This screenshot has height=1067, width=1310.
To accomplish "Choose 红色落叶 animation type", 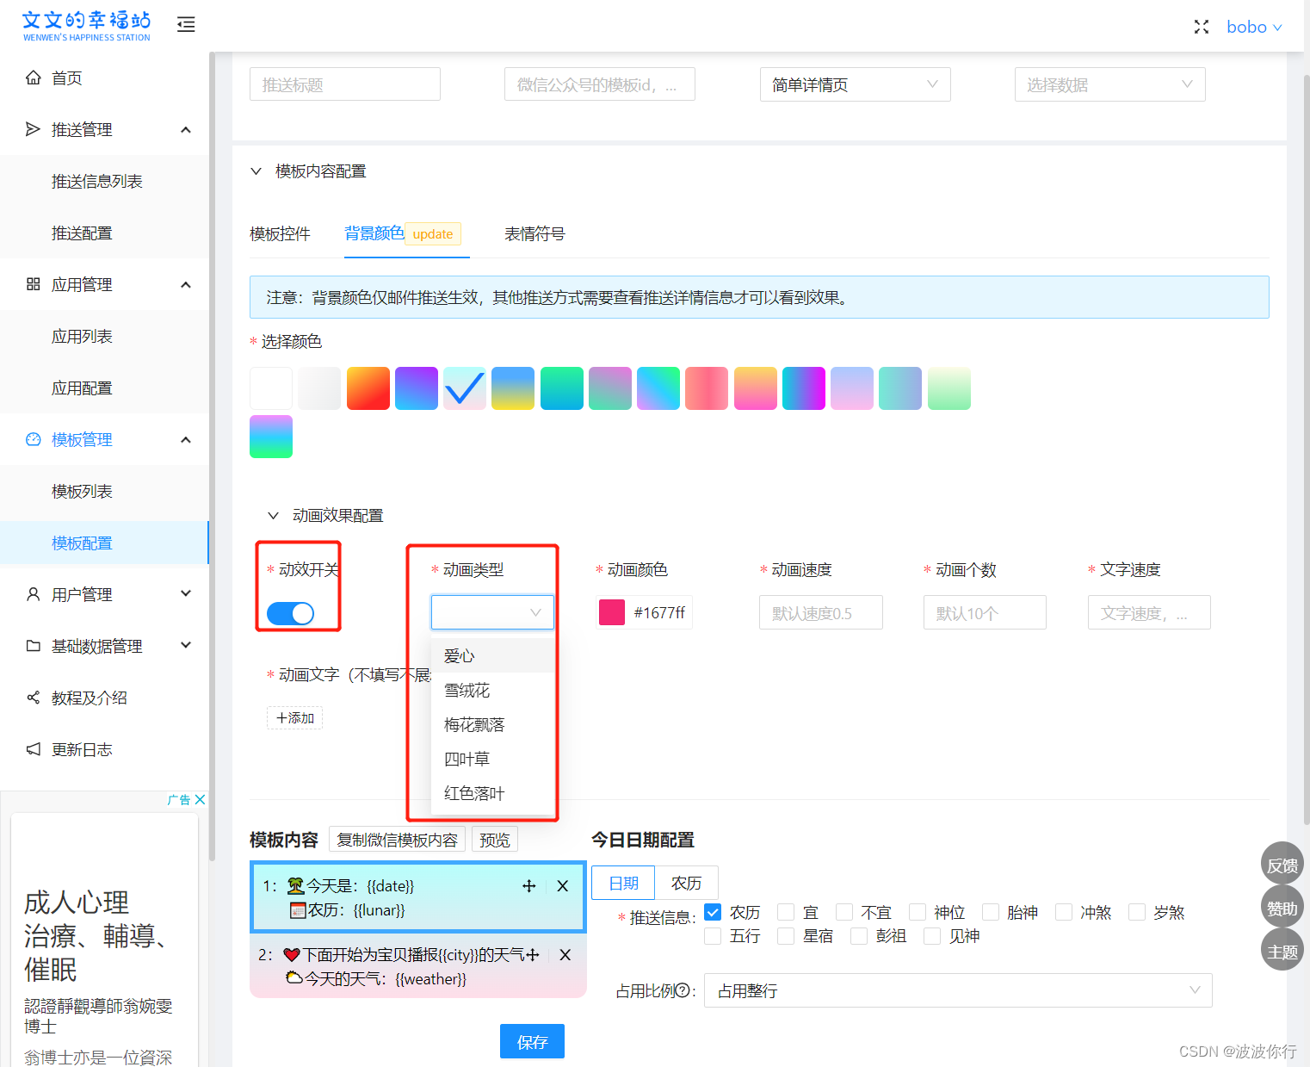I will 492,793.
